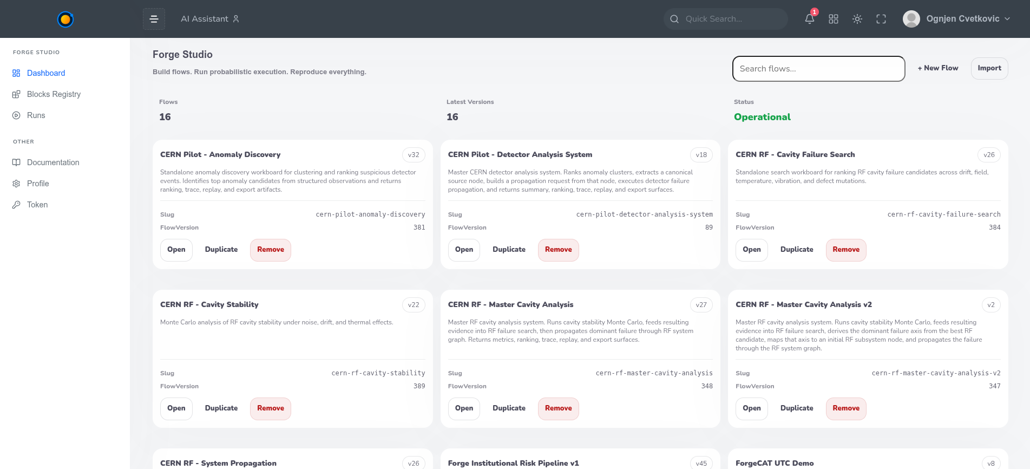Create a flow with + New Flow
1030x469 pixels.
938,68
